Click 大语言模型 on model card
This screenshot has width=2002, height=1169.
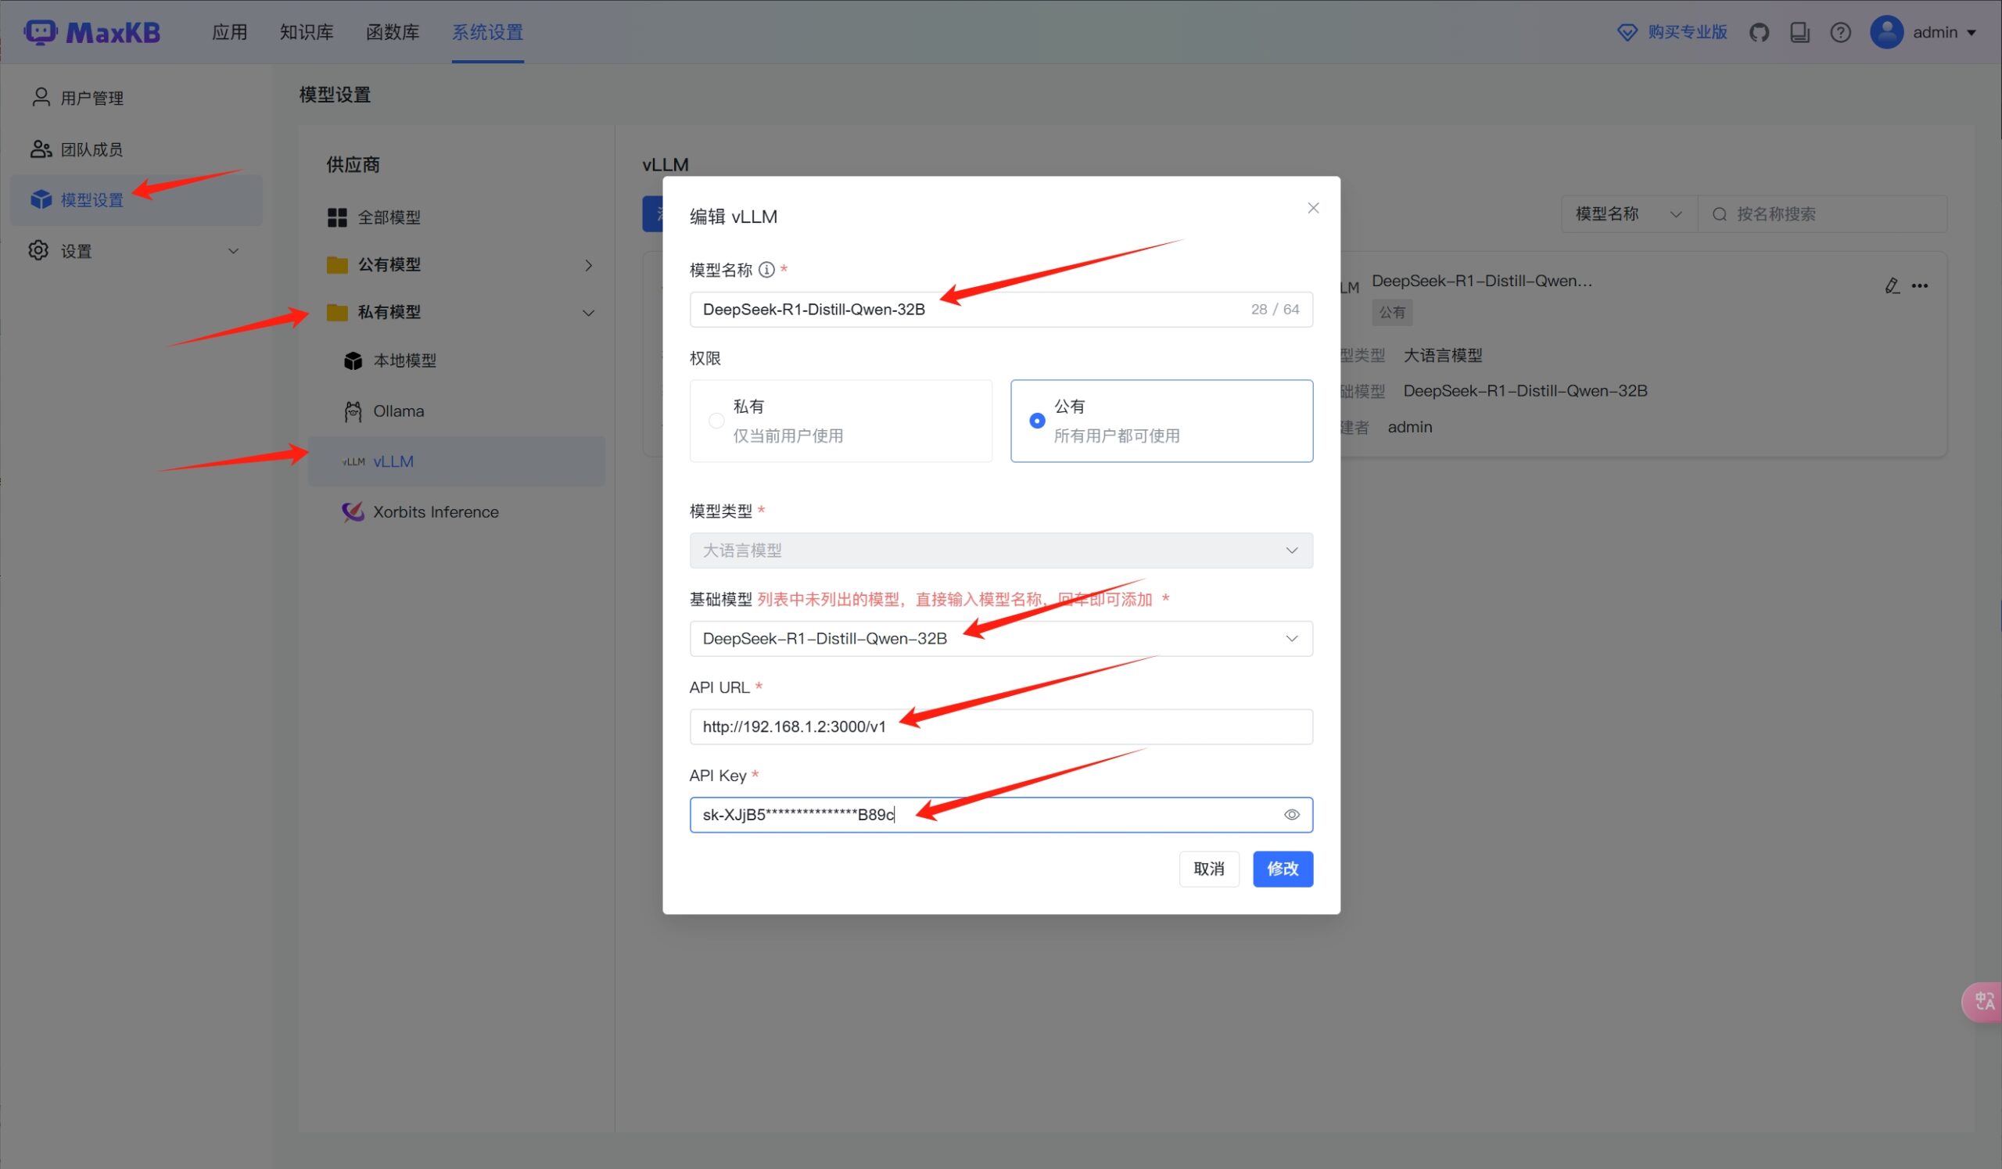click(x=1443, y=356)
